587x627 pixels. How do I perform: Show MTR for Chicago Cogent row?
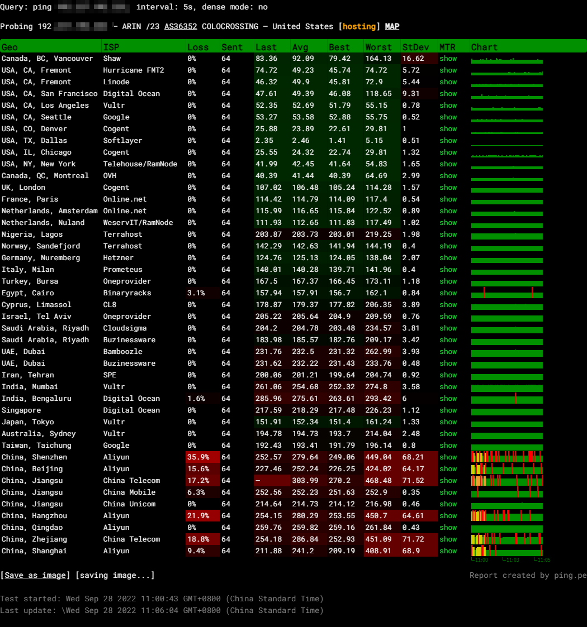point(448,152)
